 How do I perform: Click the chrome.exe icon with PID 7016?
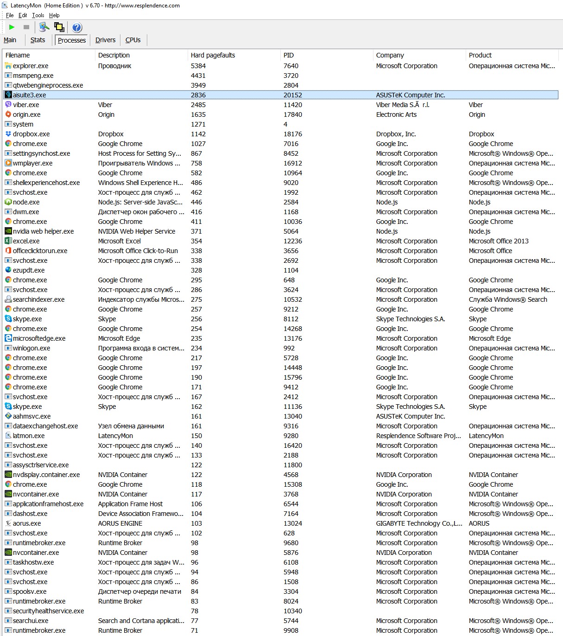(8, 144)
